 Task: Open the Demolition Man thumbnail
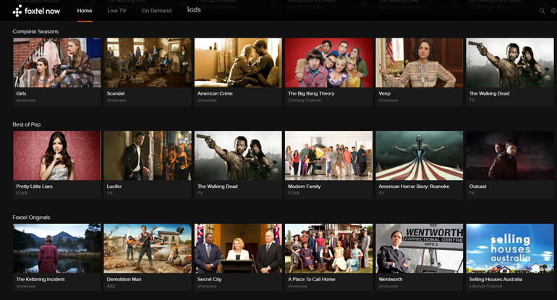click(x=148, y=249)
